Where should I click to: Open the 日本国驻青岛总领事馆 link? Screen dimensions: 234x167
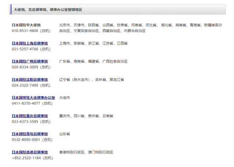click(30, 134)
